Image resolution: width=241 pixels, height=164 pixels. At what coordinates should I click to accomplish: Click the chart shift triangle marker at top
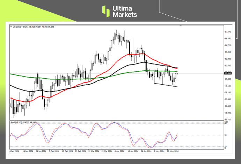pyautogui.click(x=180, y=26)
